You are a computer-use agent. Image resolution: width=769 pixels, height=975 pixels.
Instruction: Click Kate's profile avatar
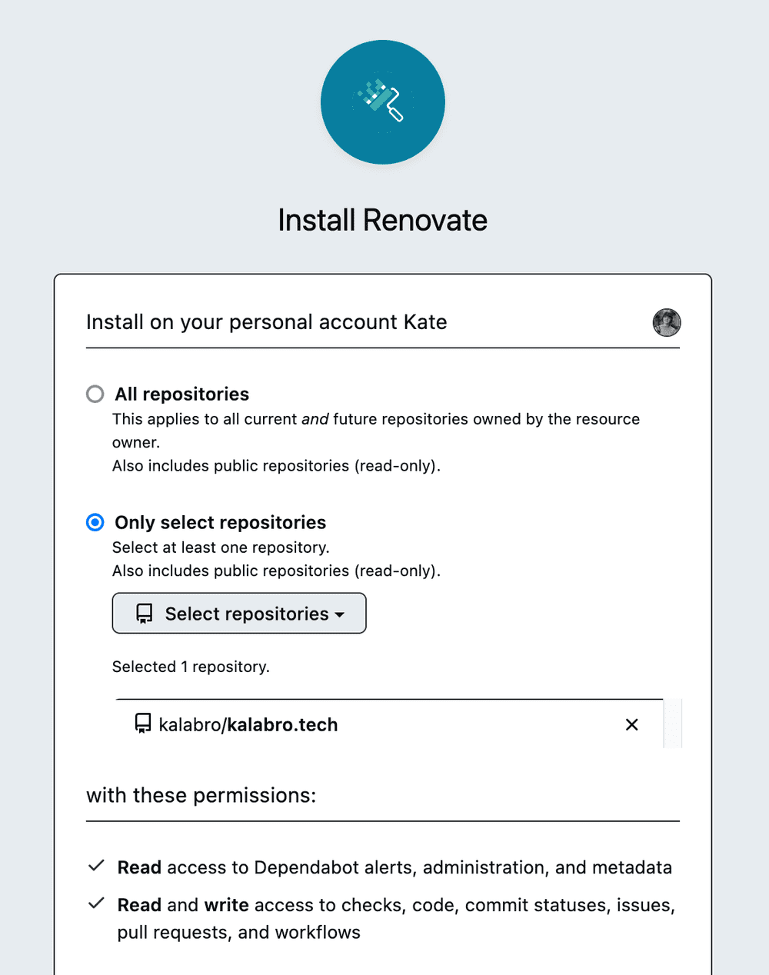(666, 323)
